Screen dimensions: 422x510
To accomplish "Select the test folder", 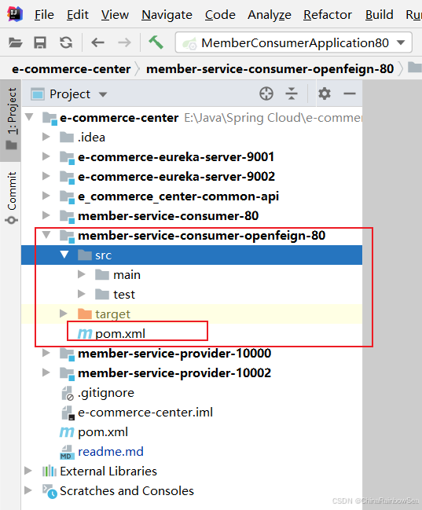I will [124, 295].
